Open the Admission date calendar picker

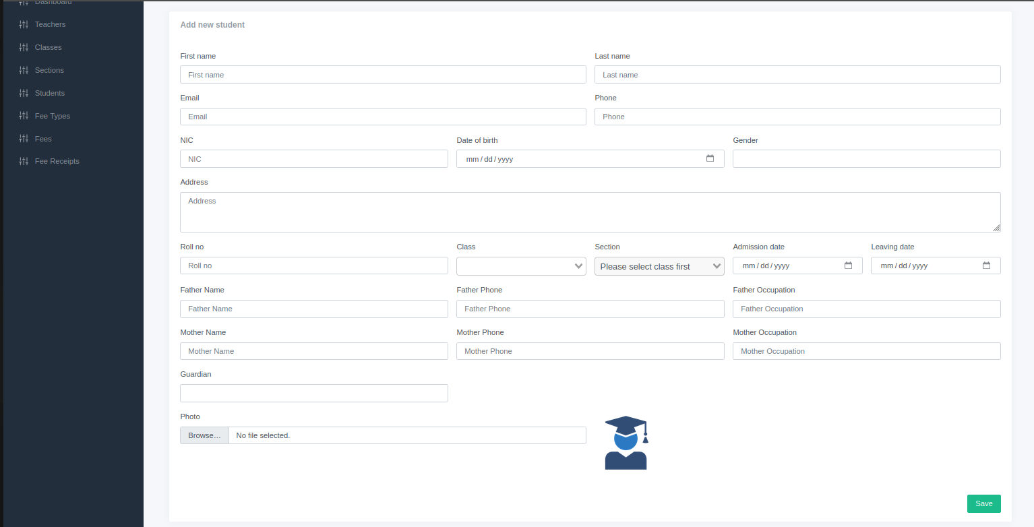coord(848,266)
